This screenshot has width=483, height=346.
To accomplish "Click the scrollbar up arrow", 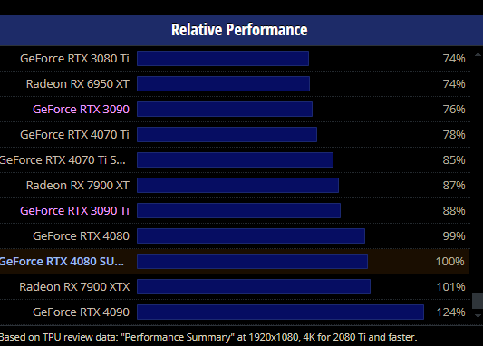I will 478,54.
